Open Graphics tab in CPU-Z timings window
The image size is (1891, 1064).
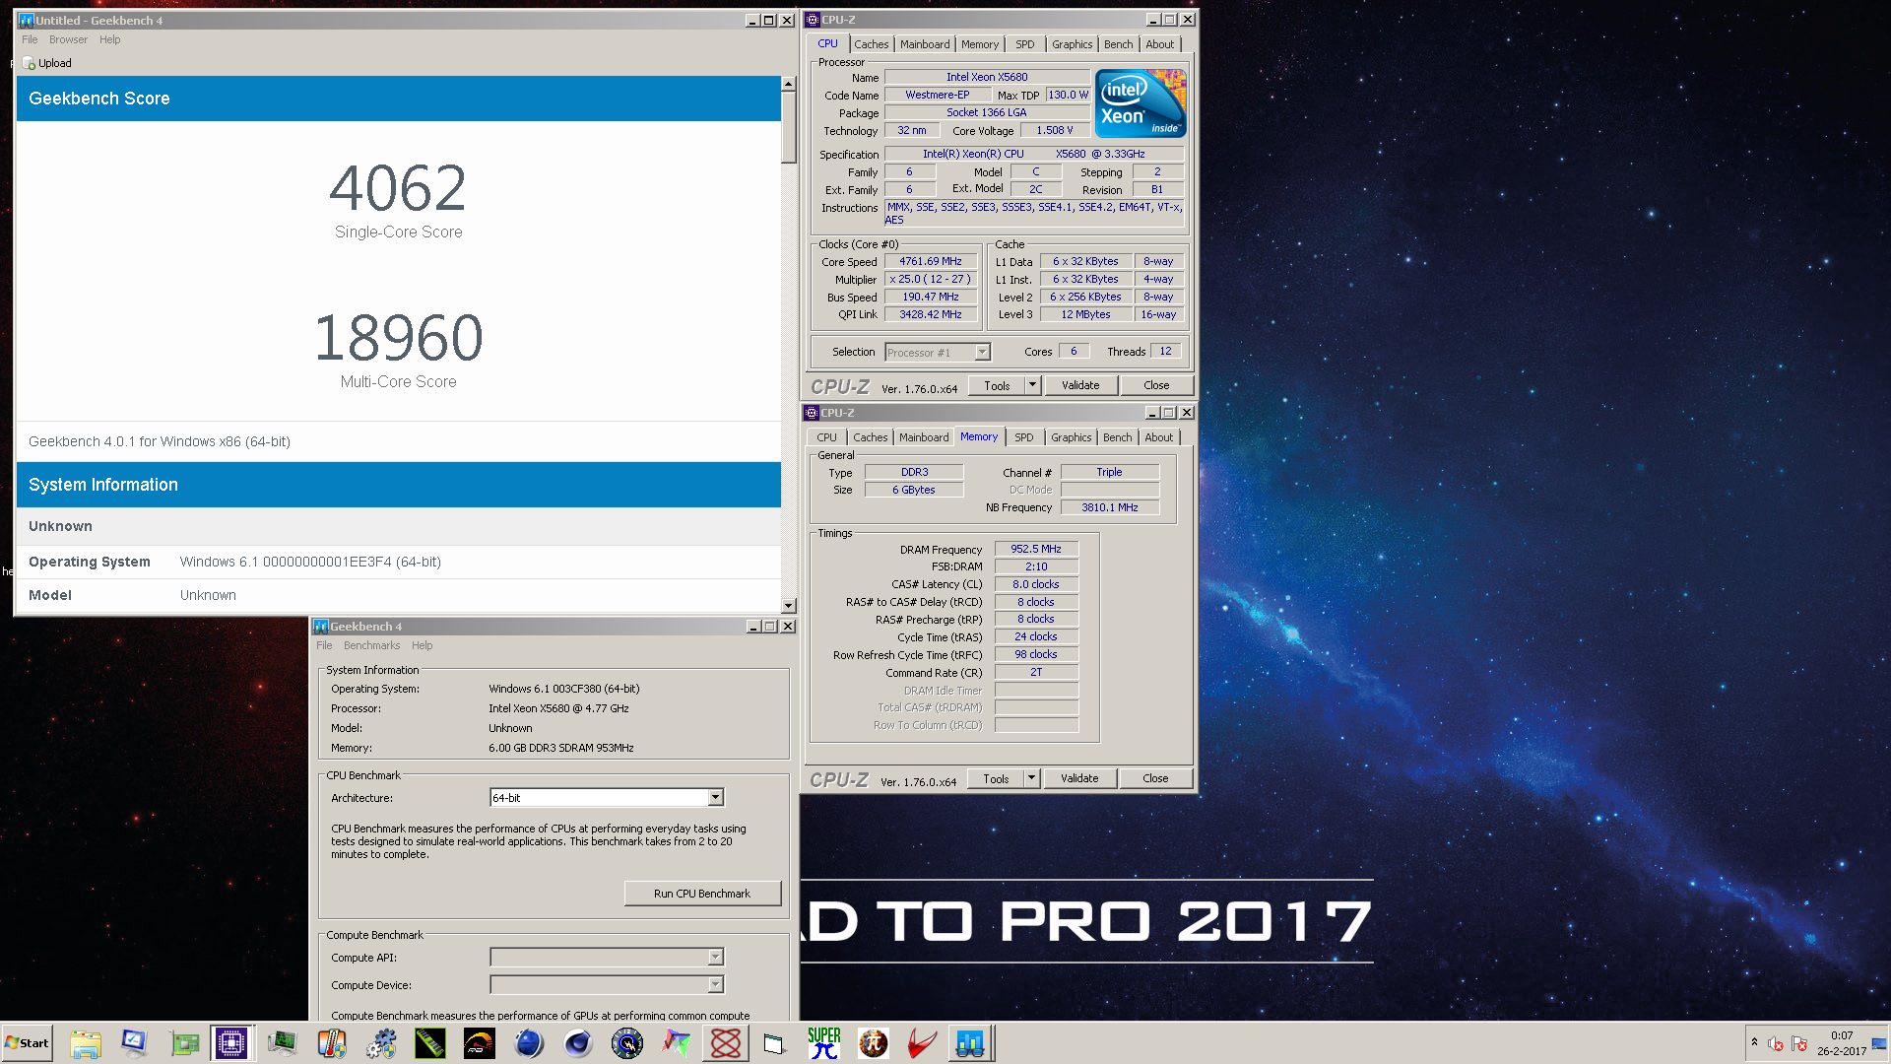point(1071,437)
